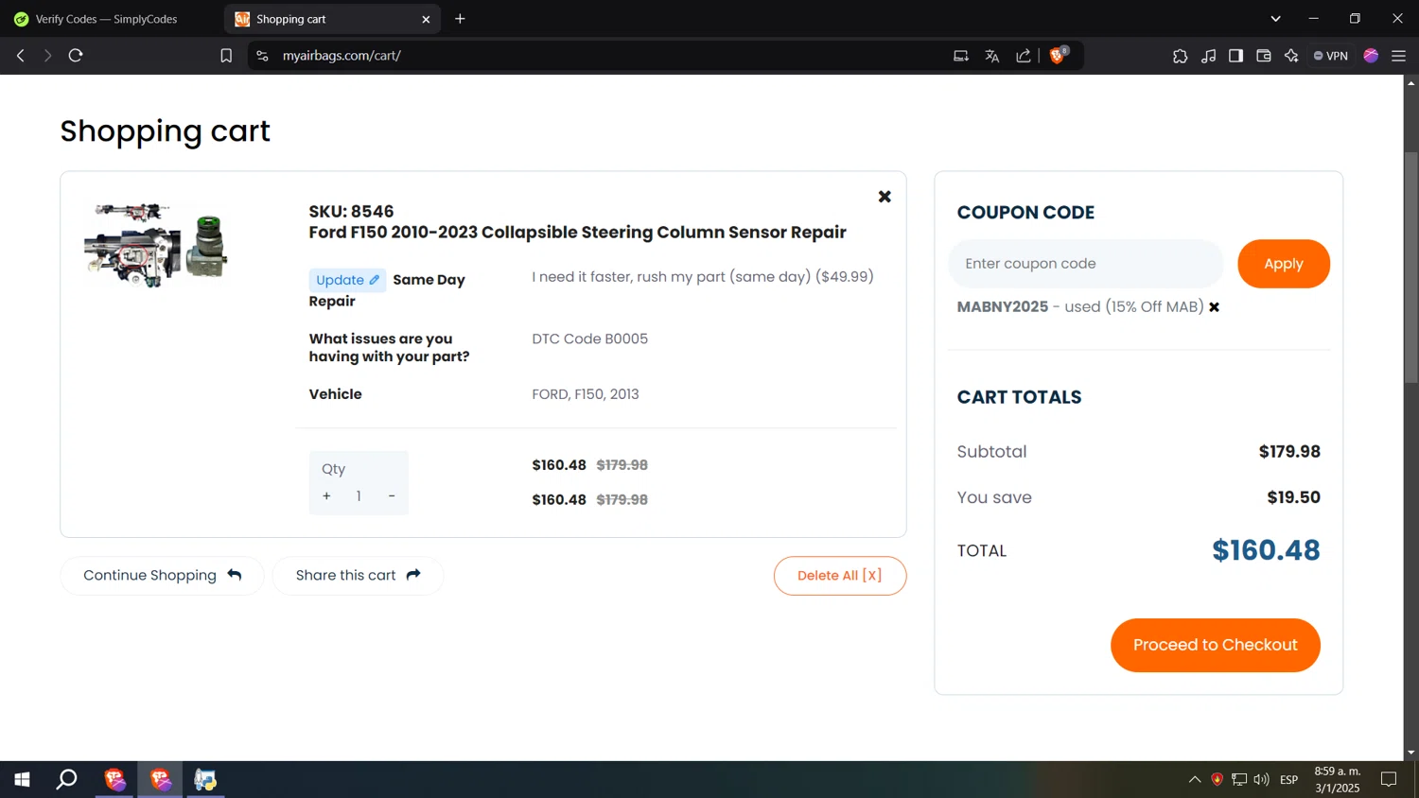Open the Windows Start menu
Image resolution: width=1419 pixels, height=798 pixels.
pos(22,780)
